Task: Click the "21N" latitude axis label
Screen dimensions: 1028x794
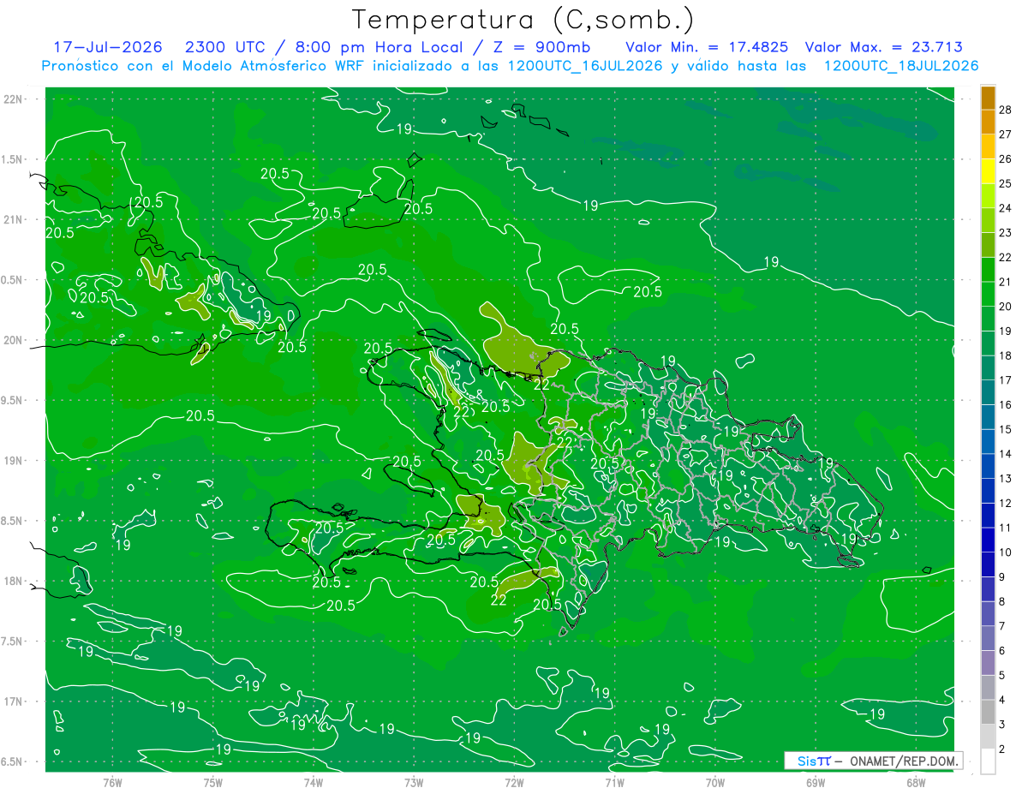Action: [15, 219]
